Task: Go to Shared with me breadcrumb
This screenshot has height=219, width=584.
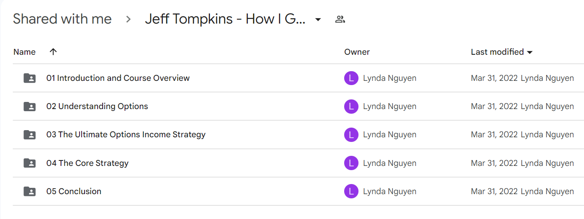Action: tap(62, 19)
